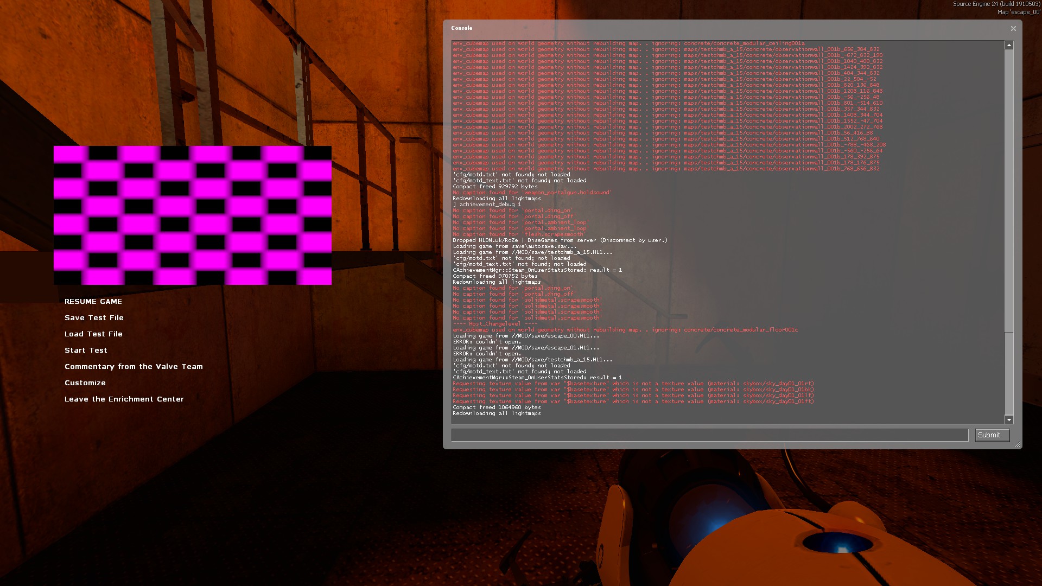Open the Customize menu option
This screenshot has width=1042, height=586.
[x=85, y=383]
